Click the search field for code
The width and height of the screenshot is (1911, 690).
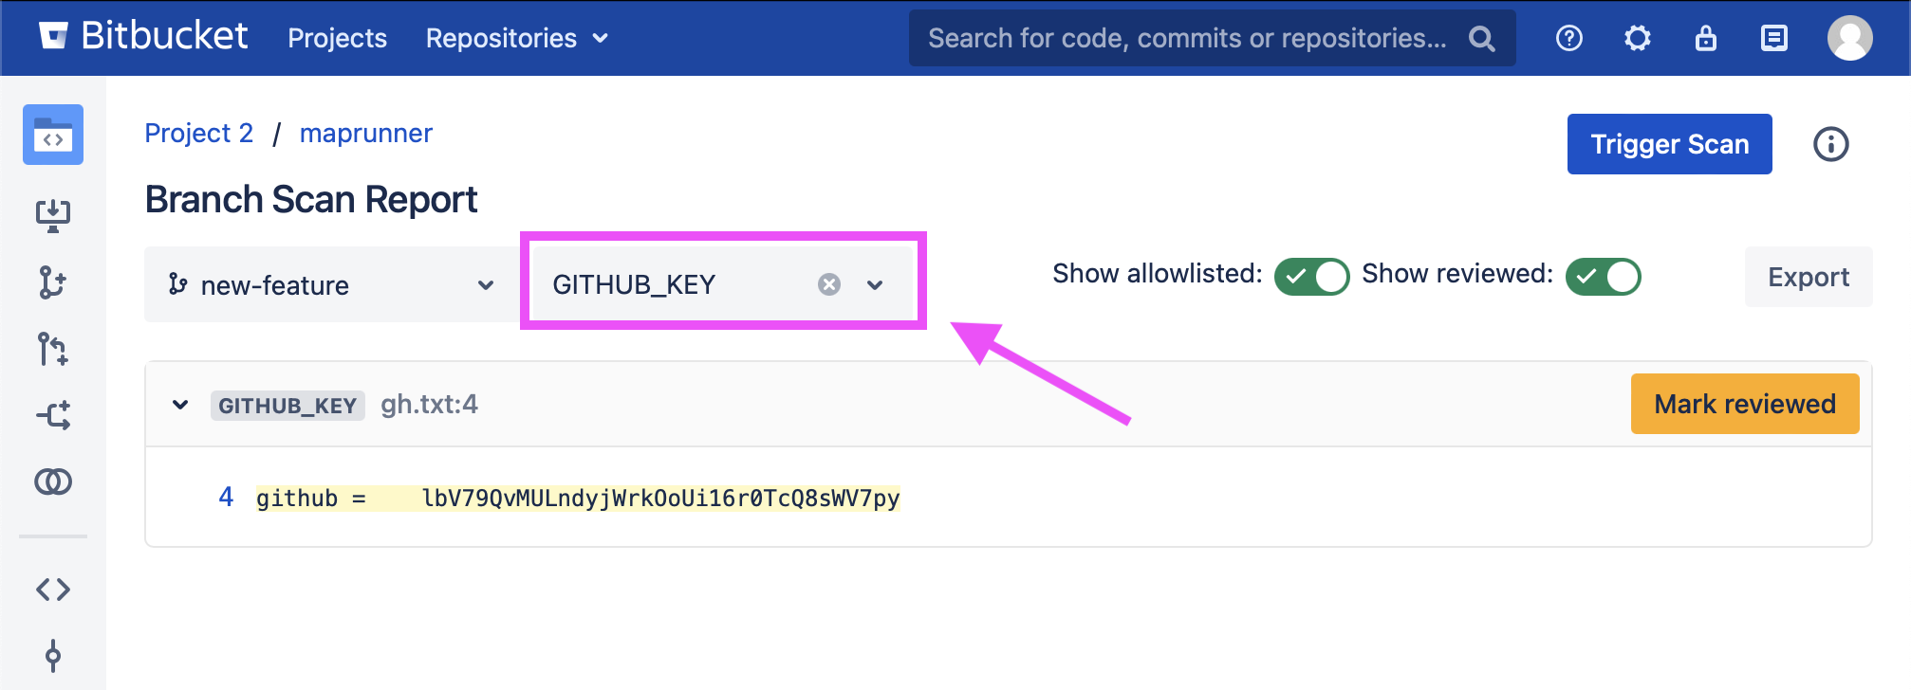coord(1186,38)
